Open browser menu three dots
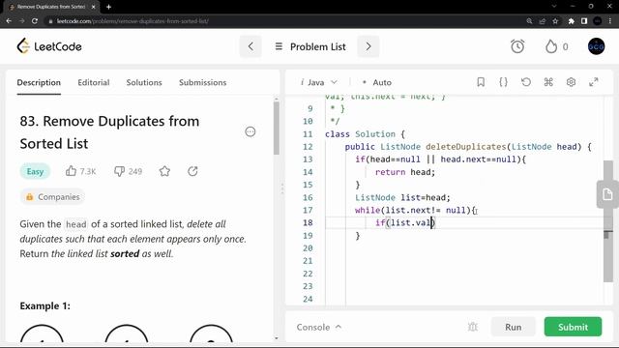Viewport: 619px width, 348px height. pyautogui.click(x=610, y=21)
